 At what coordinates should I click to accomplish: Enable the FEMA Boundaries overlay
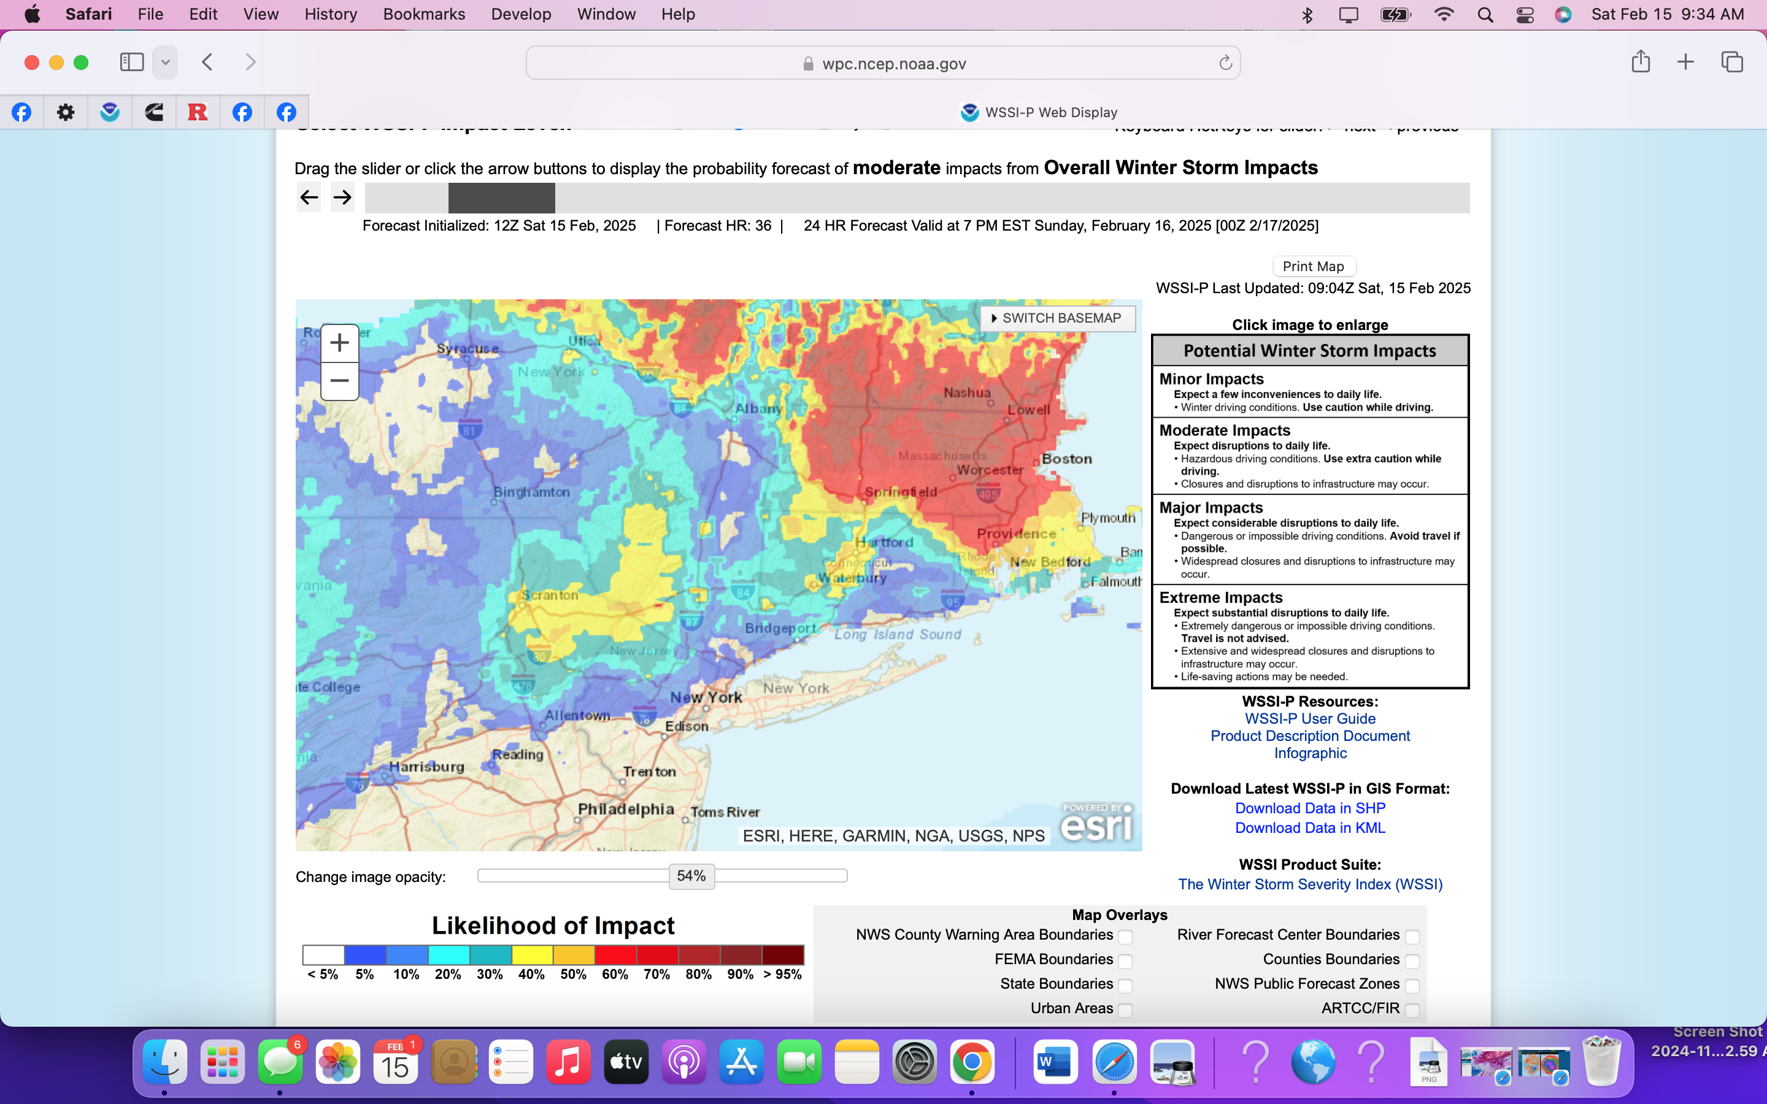coord(1125,961)
